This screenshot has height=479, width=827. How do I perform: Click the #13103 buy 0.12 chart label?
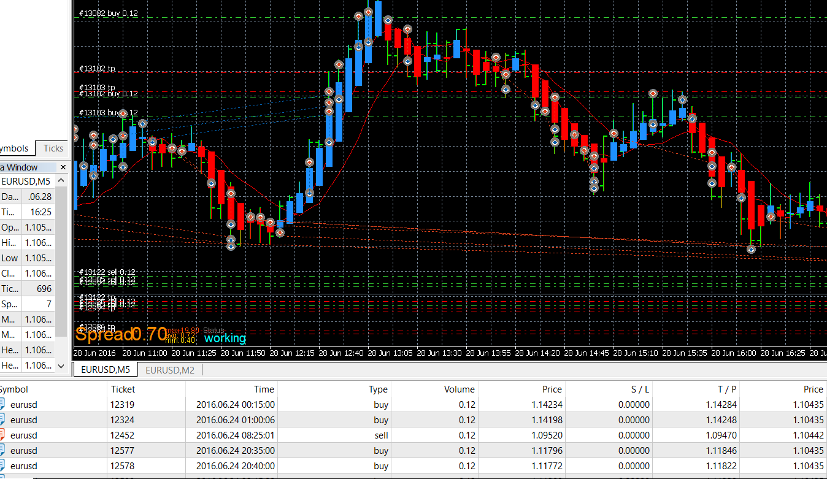click(x=109, y=113)
